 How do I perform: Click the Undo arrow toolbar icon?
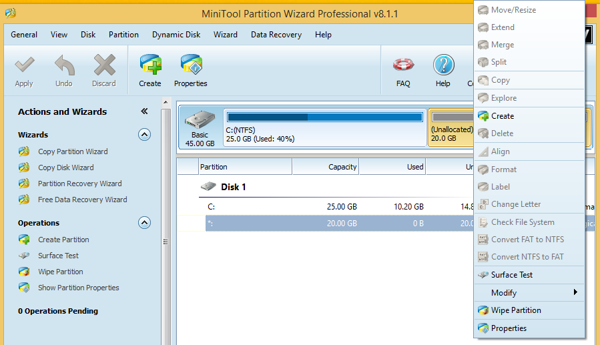point(64,65)
